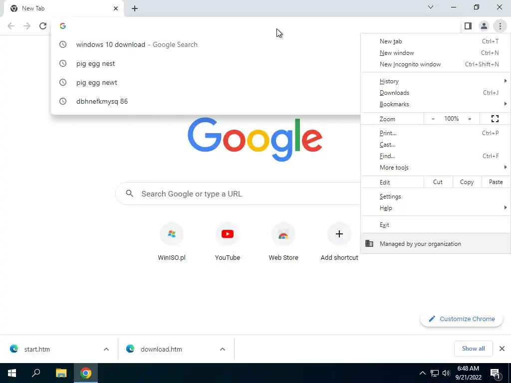Expand the Help submenu
Image resolution: width=511 pixels, height=383 pixels.
click(436, 208)
